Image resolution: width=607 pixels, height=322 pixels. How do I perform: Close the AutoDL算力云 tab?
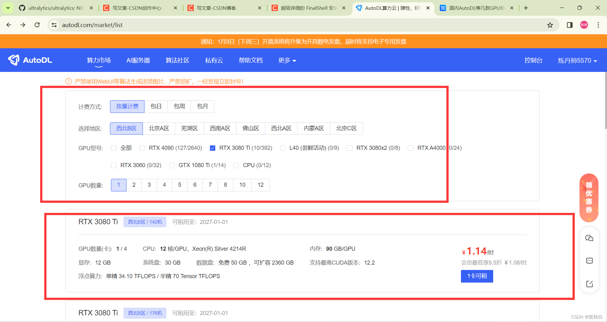pos(428,8)
